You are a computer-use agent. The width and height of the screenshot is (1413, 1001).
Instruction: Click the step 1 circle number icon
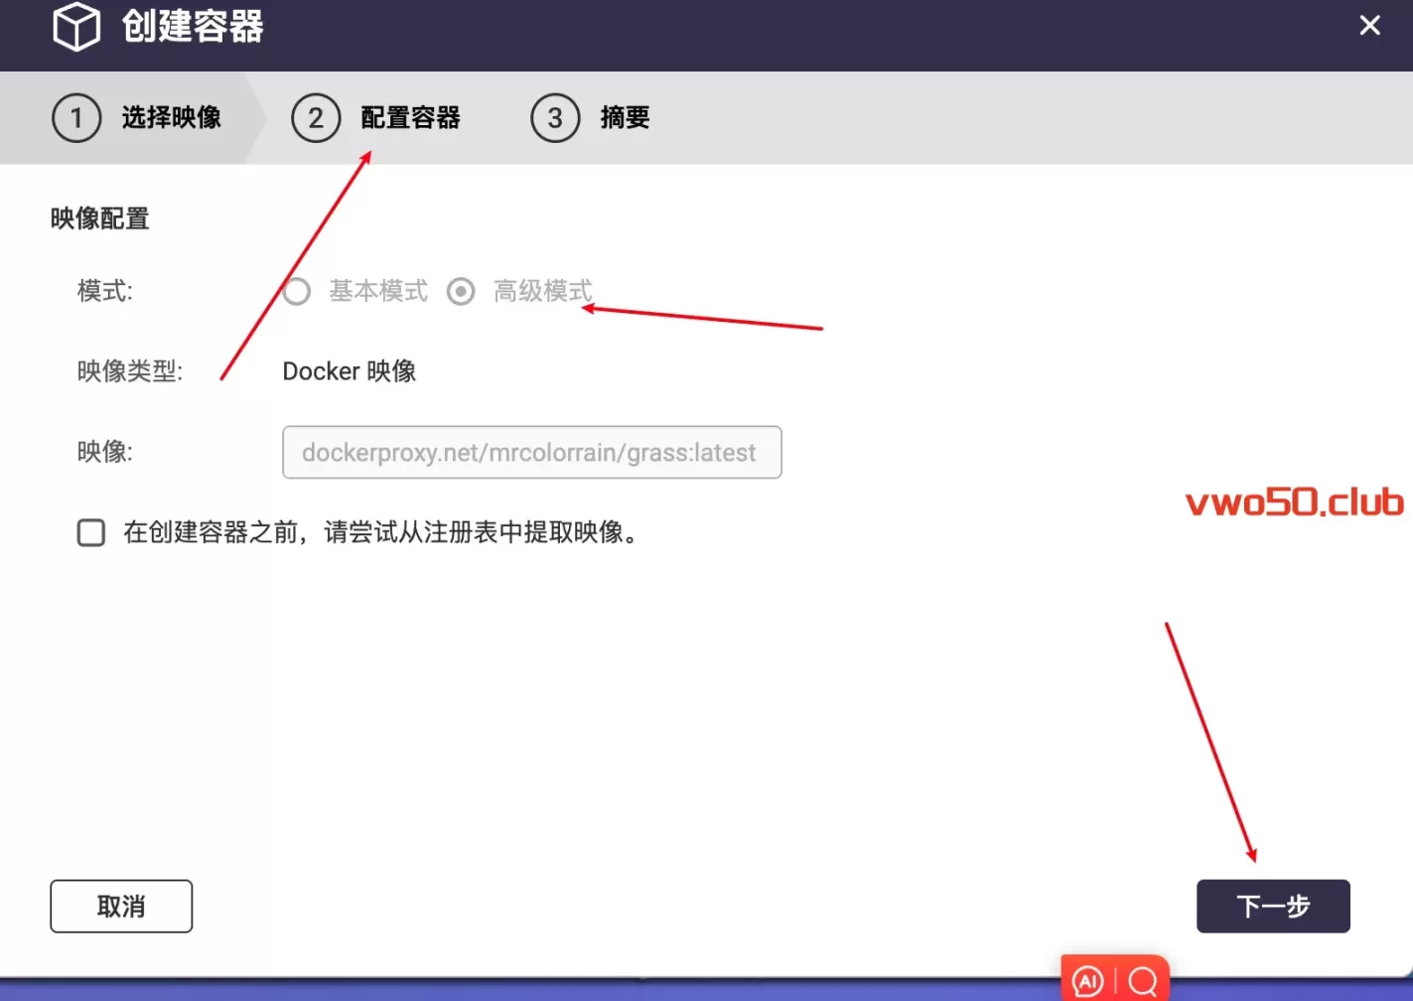76,118
